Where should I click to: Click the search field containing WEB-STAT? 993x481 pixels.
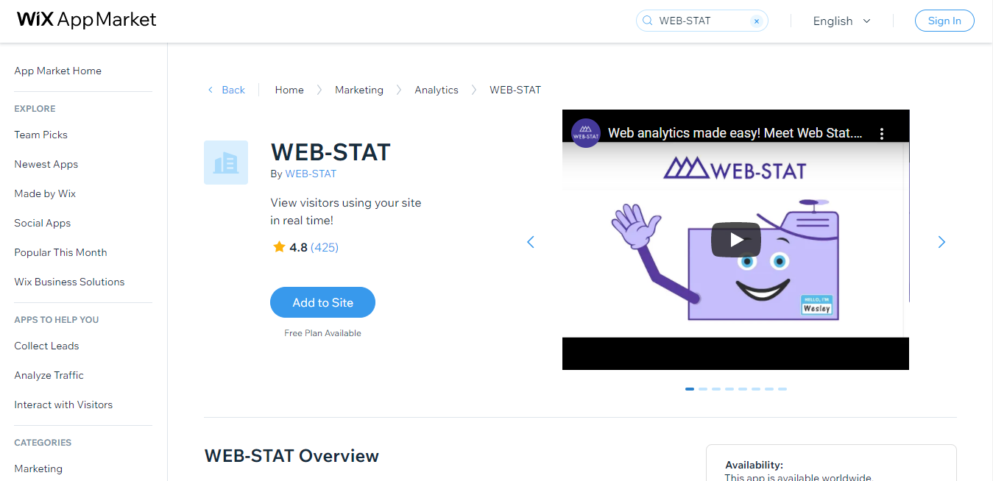702,21
